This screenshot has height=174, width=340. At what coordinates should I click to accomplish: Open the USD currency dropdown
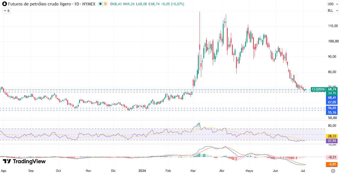(332, 4)
